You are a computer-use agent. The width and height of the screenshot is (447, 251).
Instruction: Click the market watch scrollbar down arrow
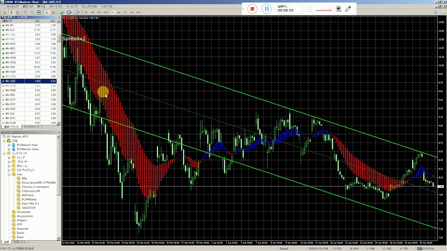58,123
